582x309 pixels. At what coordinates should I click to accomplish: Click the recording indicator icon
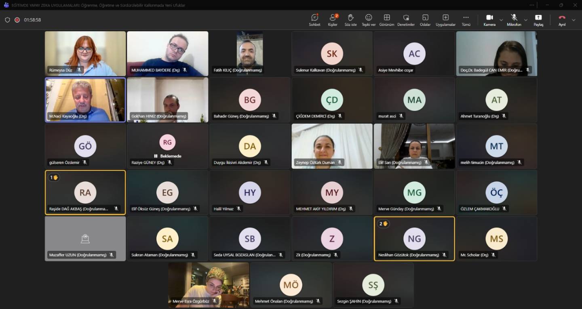tap(17, 20)
